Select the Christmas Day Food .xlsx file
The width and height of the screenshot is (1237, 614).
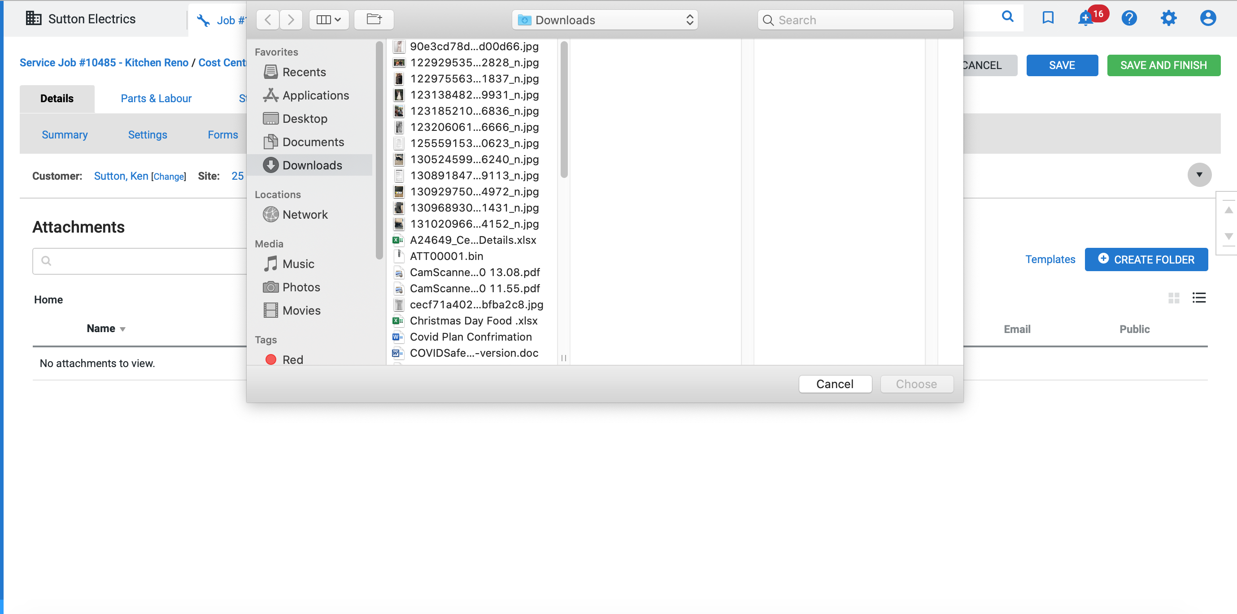coord(473,320)
